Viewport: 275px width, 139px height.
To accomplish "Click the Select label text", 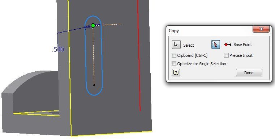I will (x=189, y=45).
